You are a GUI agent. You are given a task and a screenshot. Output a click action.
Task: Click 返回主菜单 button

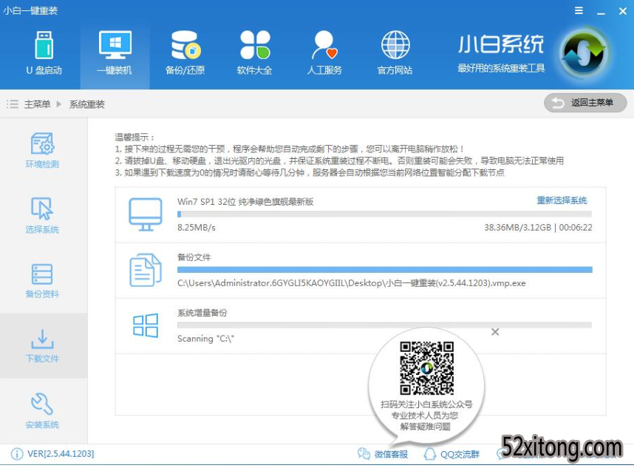pos(585,103)
